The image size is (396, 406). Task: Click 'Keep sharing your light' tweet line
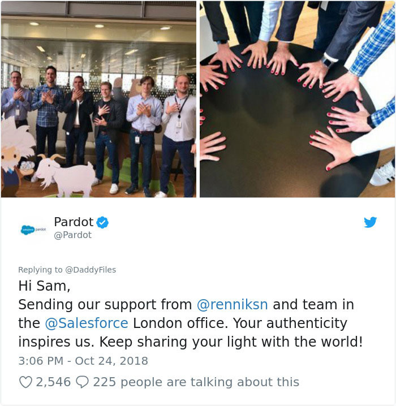pos(190,342)
